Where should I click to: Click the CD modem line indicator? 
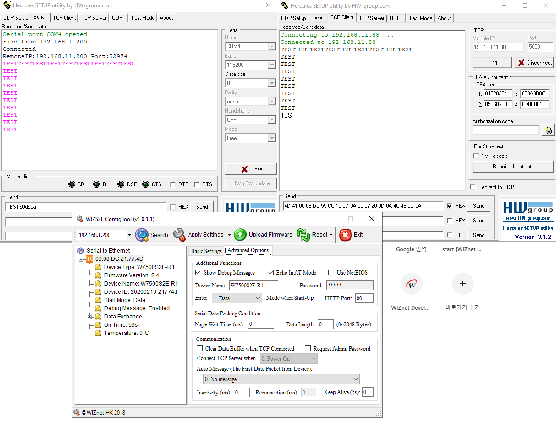click(x=72, y=184)
